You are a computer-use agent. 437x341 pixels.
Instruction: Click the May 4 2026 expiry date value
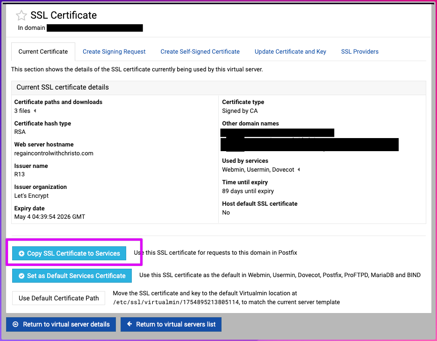tap(50, 217)
